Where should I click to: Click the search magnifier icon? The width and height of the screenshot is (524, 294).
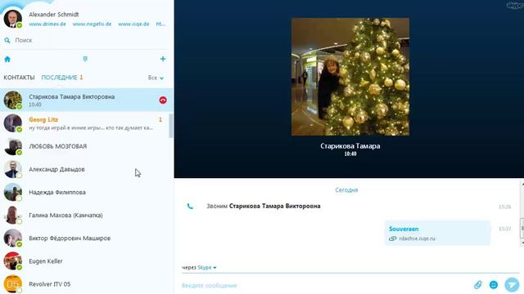pyautogui.click(x=7, y=40)
